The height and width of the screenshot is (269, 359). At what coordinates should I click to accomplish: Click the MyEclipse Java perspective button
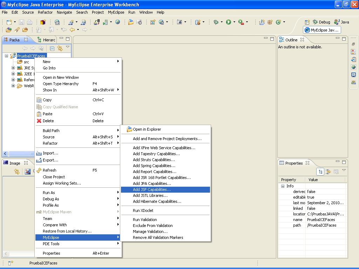[x=322, y=30]
